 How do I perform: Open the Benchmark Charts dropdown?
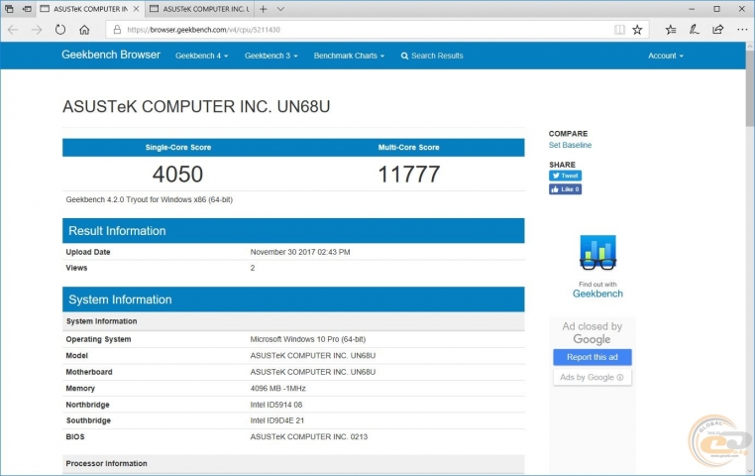pos(349,56)
